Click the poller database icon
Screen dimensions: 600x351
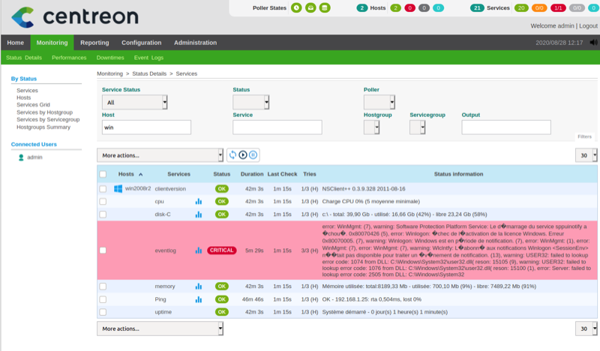(x=324, y=7)
